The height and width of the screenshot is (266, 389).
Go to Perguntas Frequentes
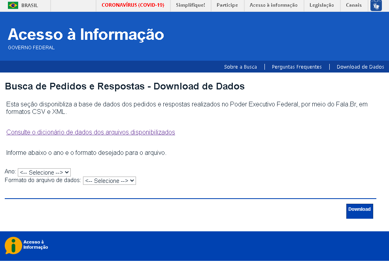(297, 67)
